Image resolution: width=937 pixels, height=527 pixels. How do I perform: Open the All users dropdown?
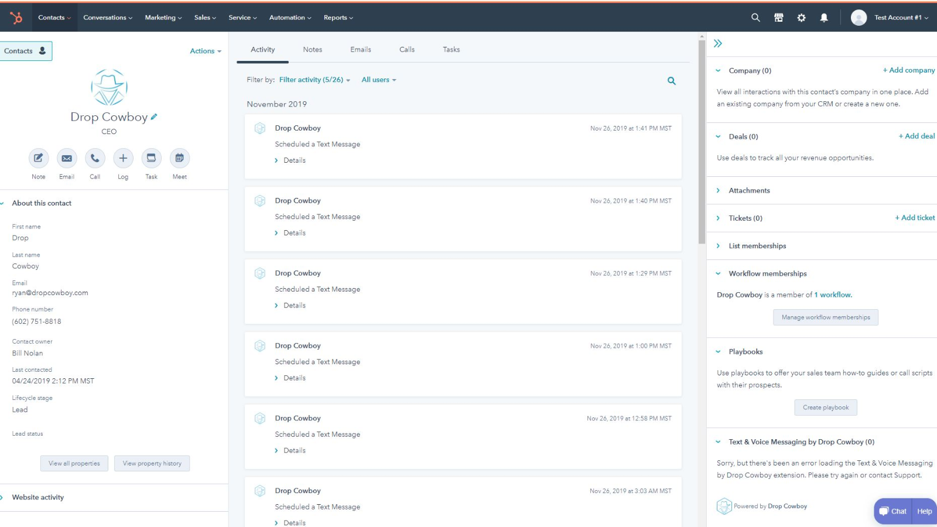(x=378, y=80)
